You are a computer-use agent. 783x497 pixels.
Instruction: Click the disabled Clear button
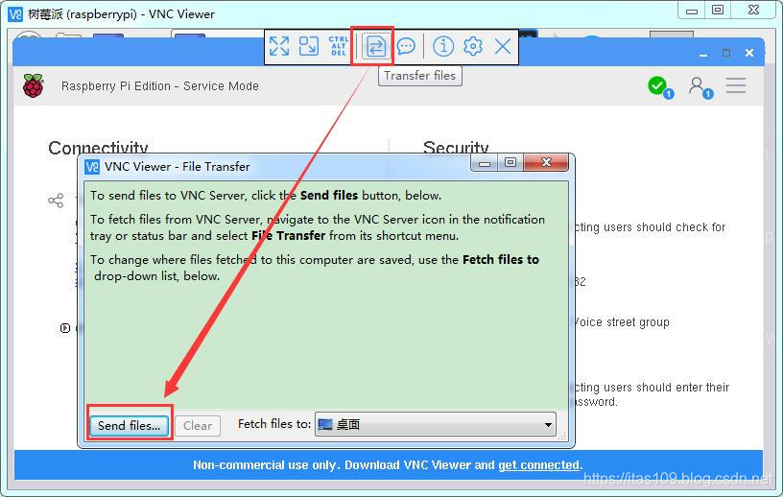tap(198, 426)
